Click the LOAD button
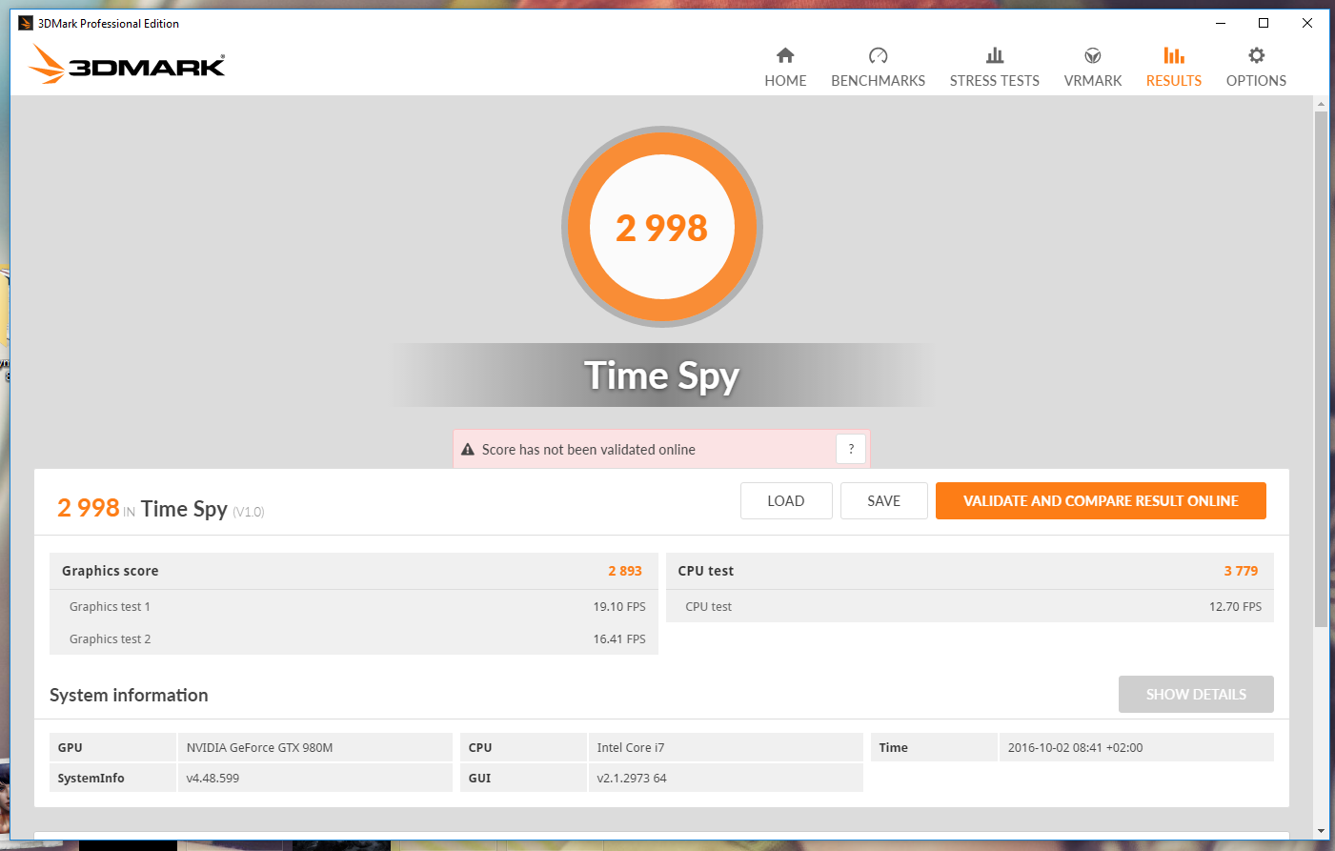The height and width of the screenshot is (851, 1335). 786,501
